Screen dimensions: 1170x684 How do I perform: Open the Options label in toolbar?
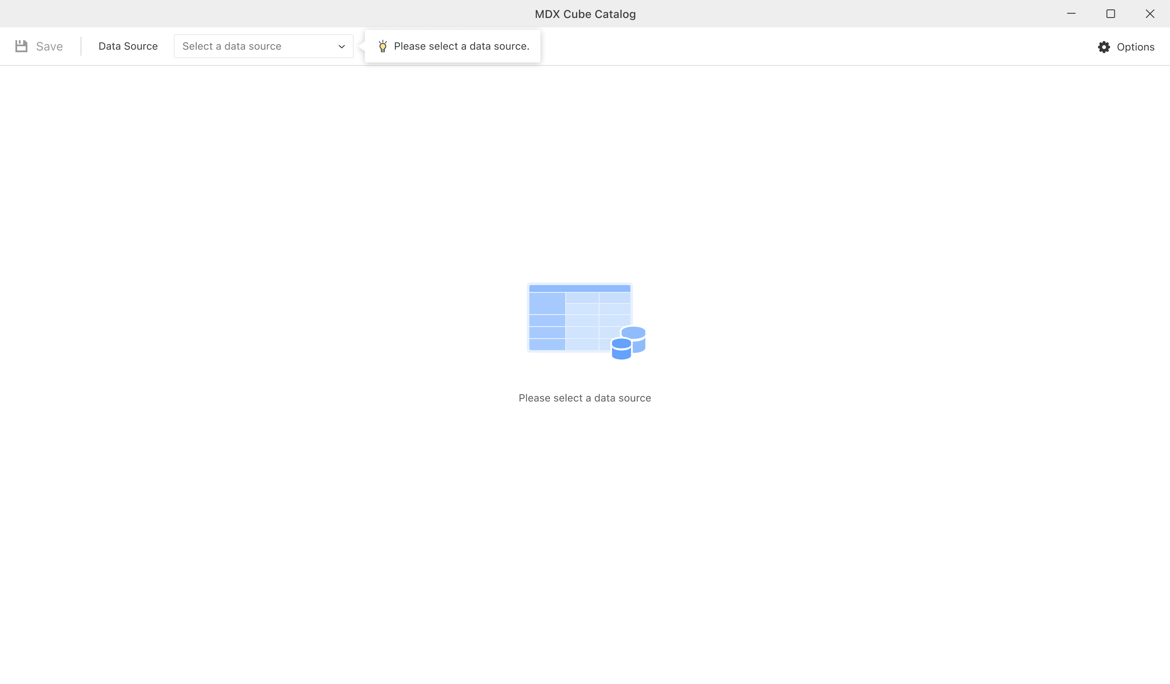[x=1135, y=47]
